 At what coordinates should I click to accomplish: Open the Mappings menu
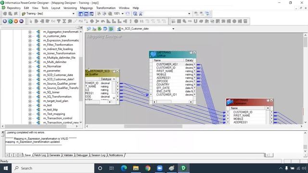tap(86, 8)
